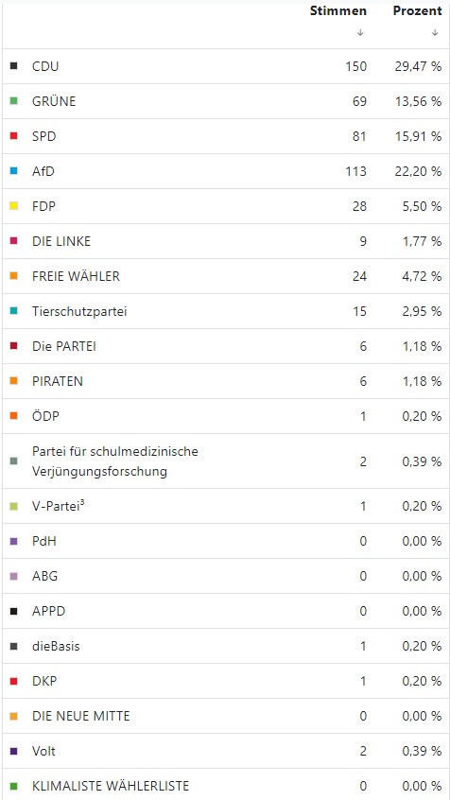Select the Prozent column header

[417, 11]
